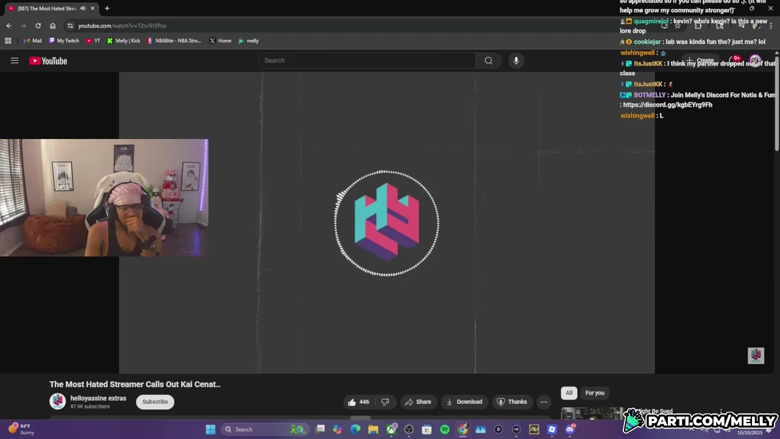
Task: Open the YouTube hamburger guide menu
Action: 15,60
